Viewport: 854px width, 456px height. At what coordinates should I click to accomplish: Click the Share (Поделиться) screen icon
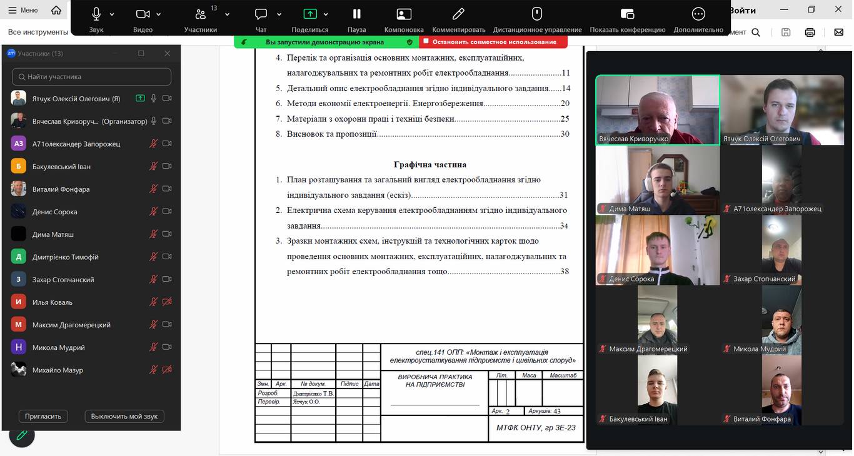(x=310, y=14)
